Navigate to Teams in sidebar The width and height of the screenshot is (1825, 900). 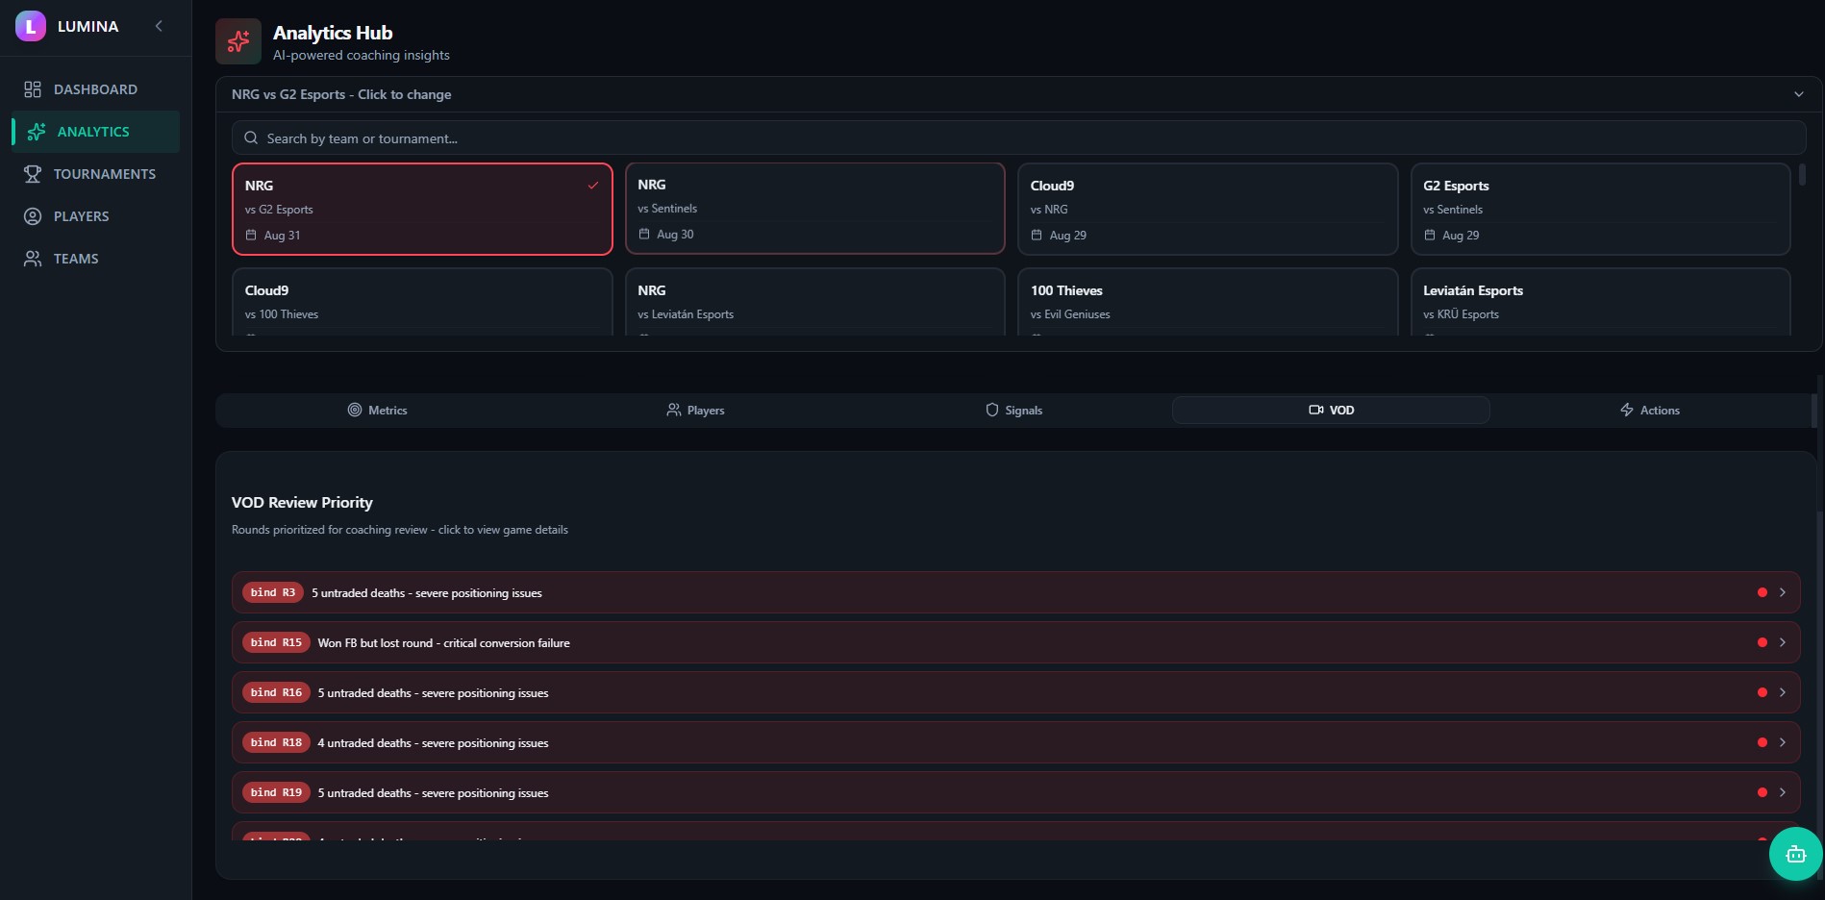pos(96,259)
